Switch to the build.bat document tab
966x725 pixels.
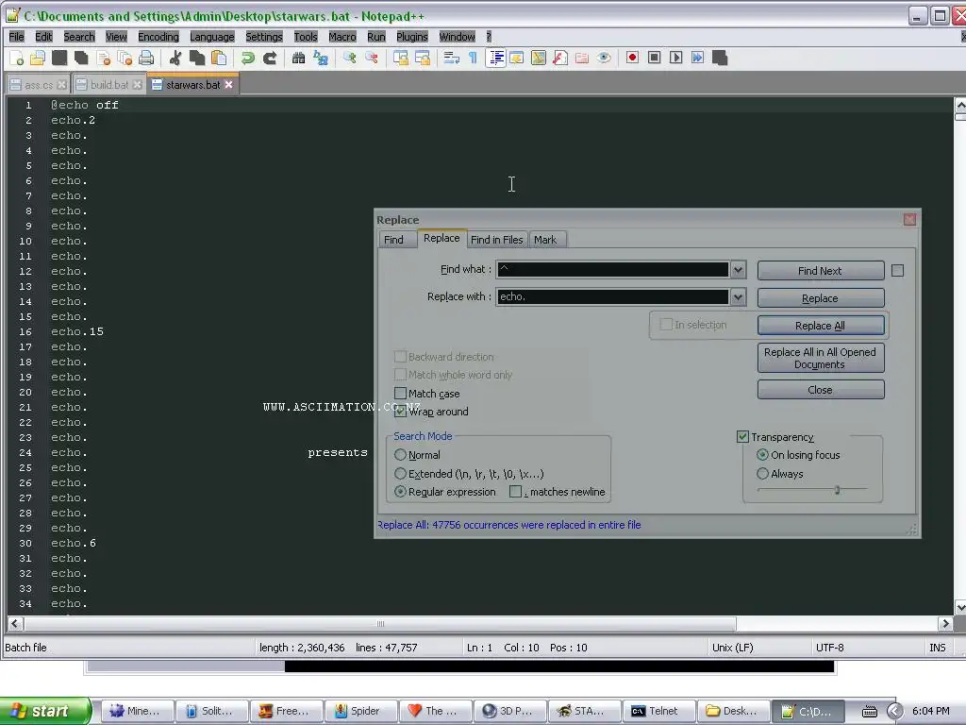[x=109, y=84]
